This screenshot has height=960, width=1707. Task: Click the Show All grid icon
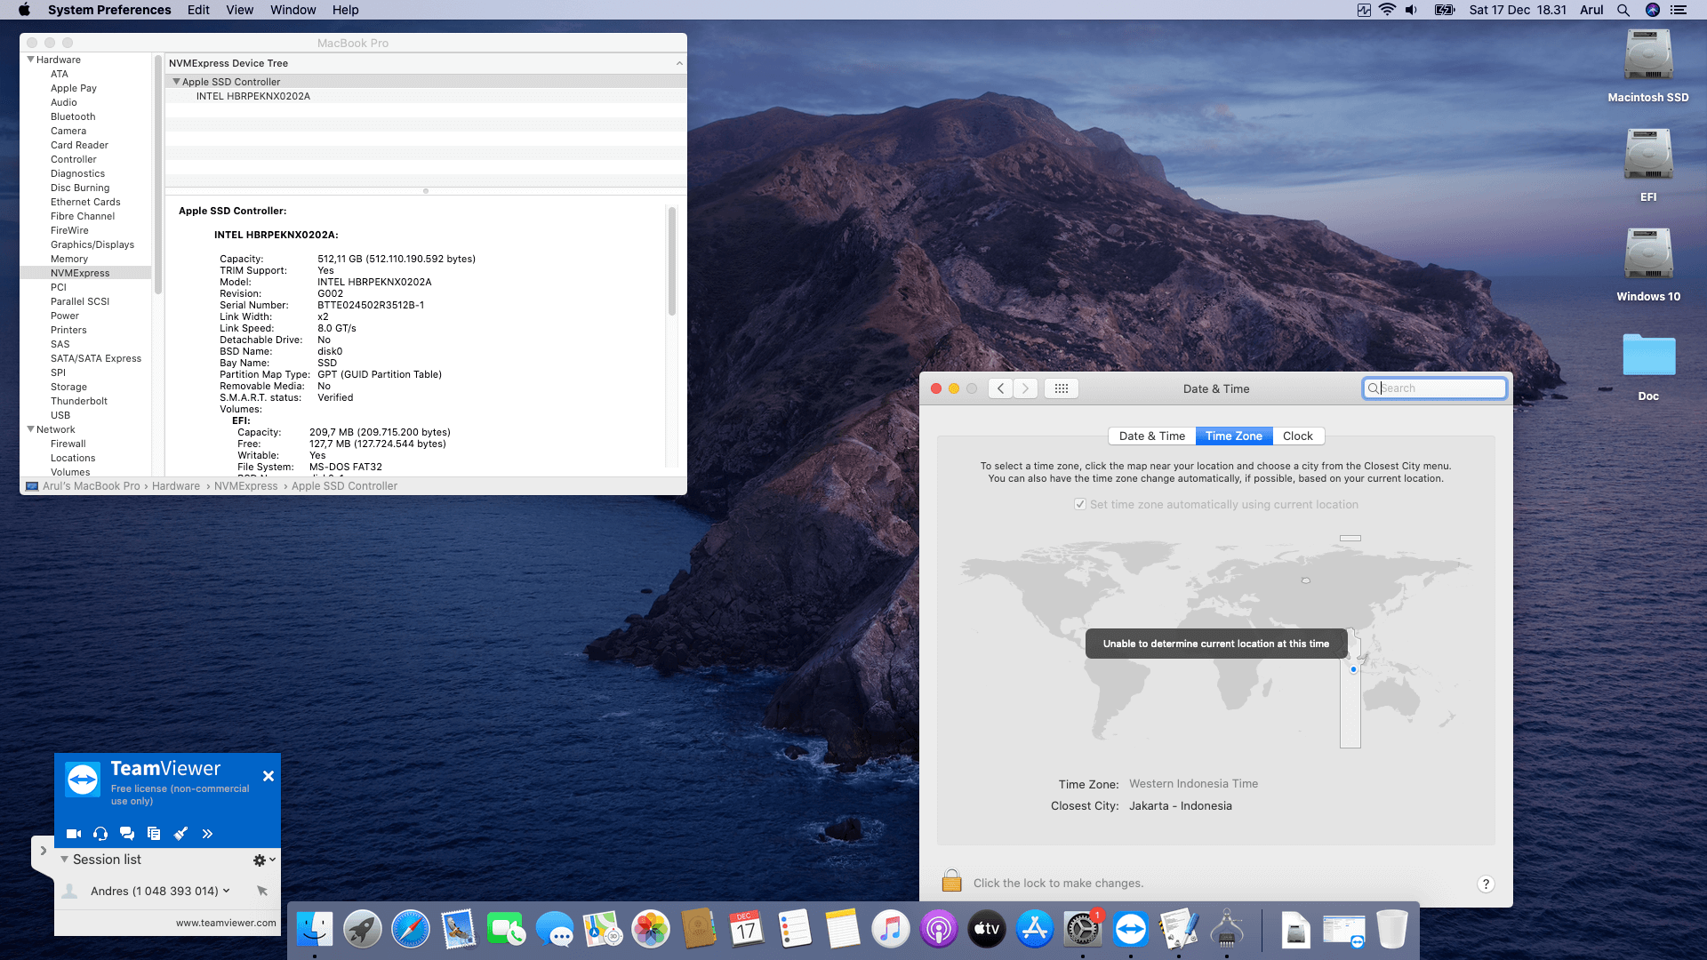(x=1061, y=388)
